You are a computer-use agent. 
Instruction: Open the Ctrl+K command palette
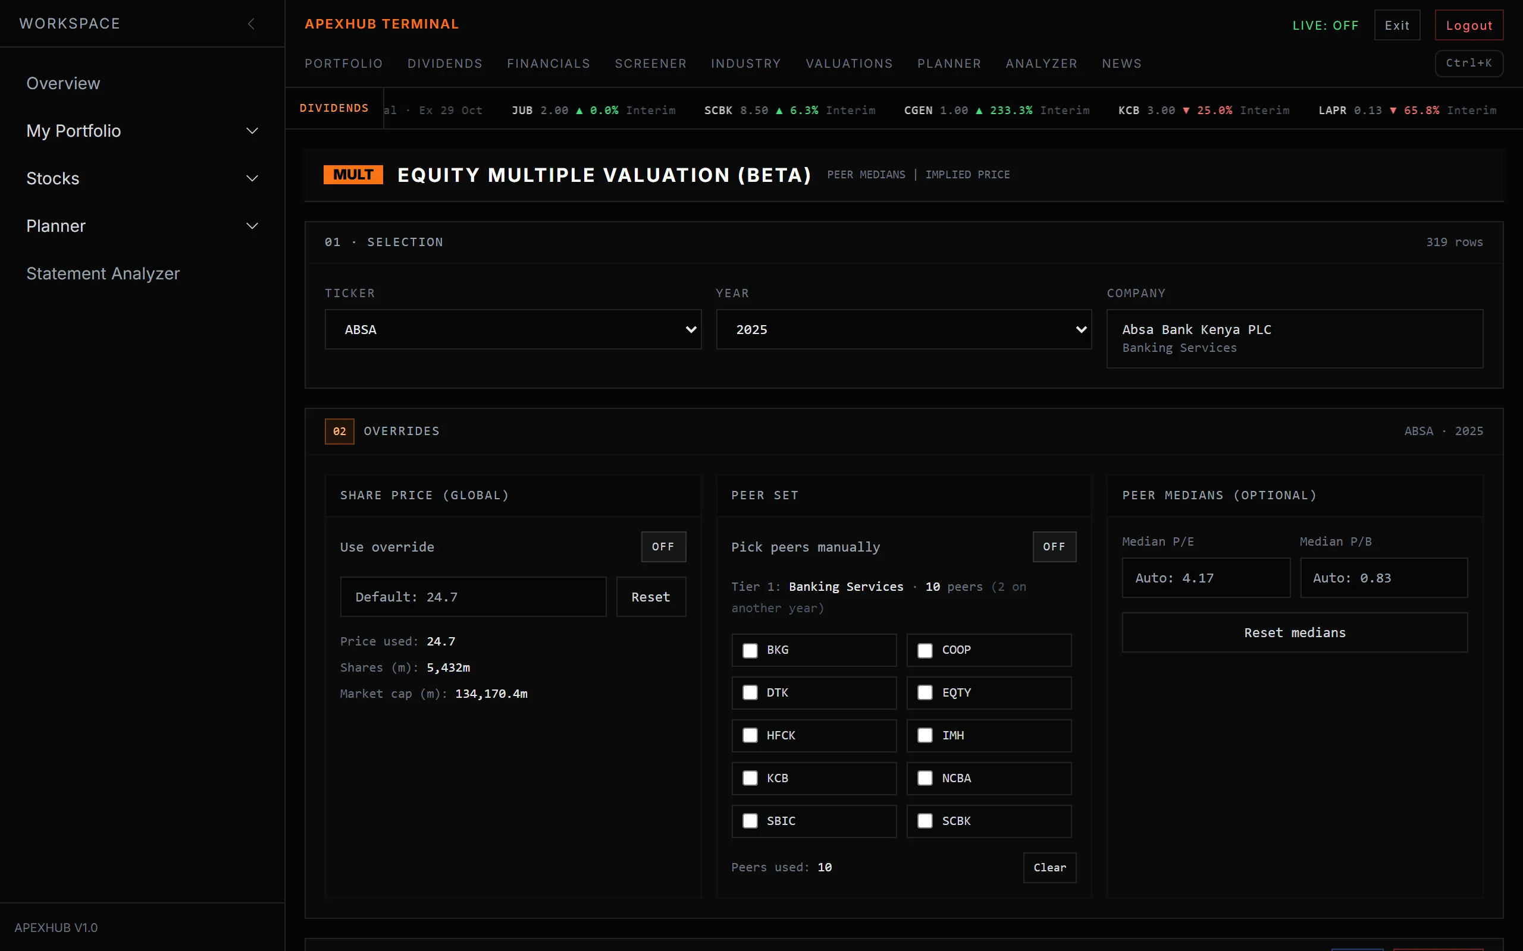click(x=1469, y=63)
